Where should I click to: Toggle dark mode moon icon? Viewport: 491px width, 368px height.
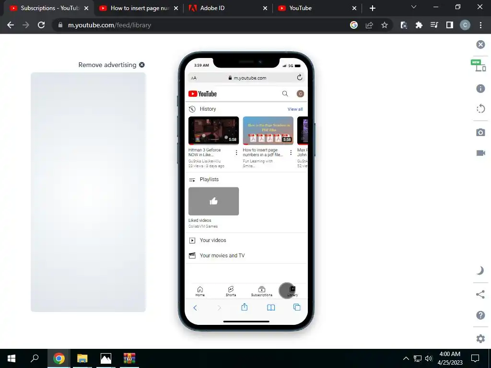coord(480,270)
